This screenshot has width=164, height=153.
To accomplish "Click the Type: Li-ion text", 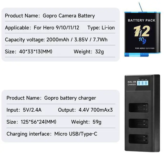I will click(x=101, y=28).
